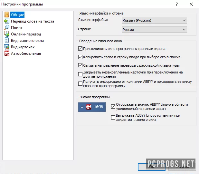This screenshot has width=199, height=174.
Task: Click the red auto-update icon
Action: click(6, 53)
